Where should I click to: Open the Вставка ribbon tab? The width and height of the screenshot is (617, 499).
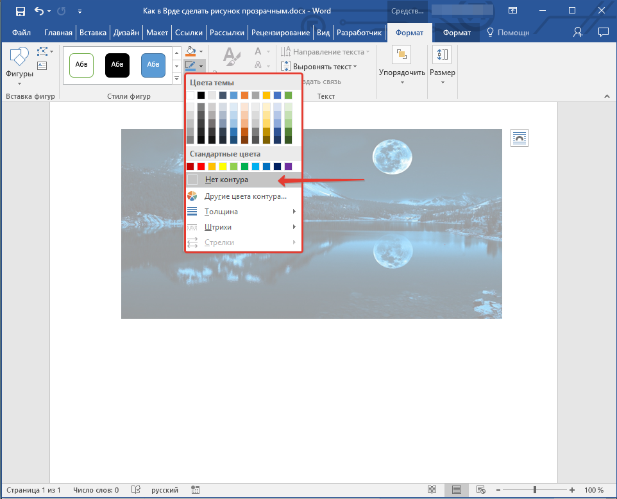(x=93, y=33)
